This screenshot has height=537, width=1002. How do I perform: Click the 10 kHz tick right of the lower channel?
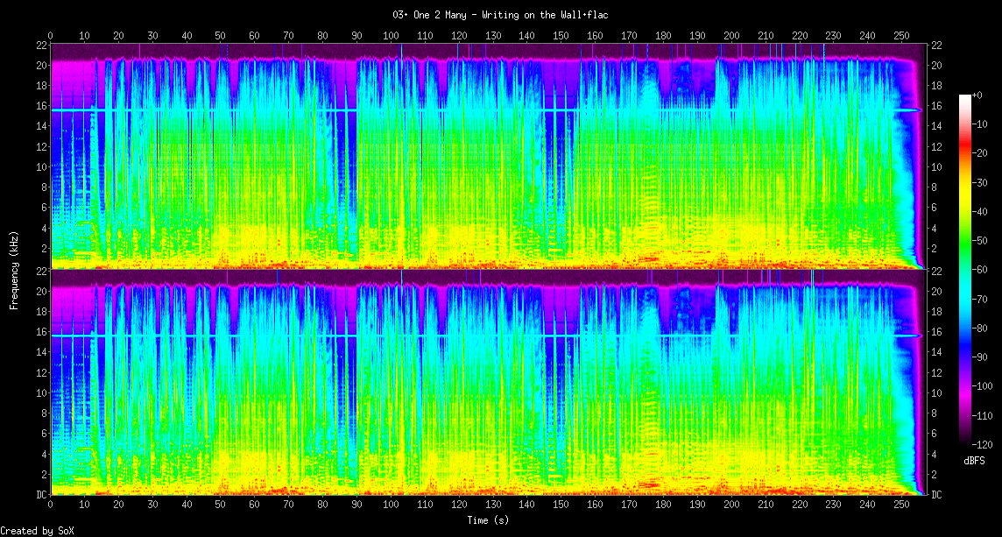(x=936, y=392)
